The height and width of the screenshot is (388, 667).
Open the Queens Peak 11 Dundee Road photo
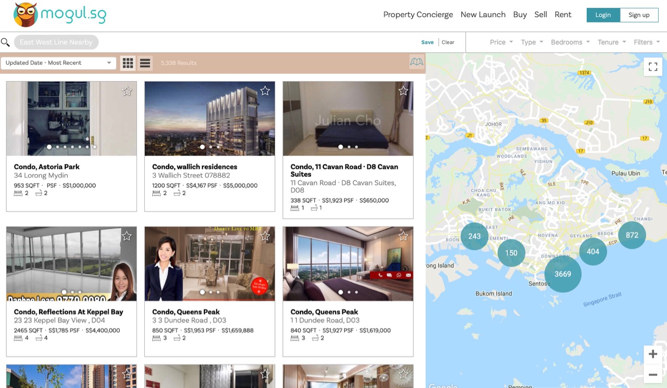(348, 263)
